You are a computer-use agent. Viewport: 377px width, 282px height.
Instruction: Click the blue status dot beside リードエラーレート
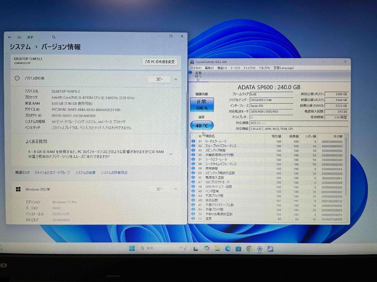click(x=193, y=141)
